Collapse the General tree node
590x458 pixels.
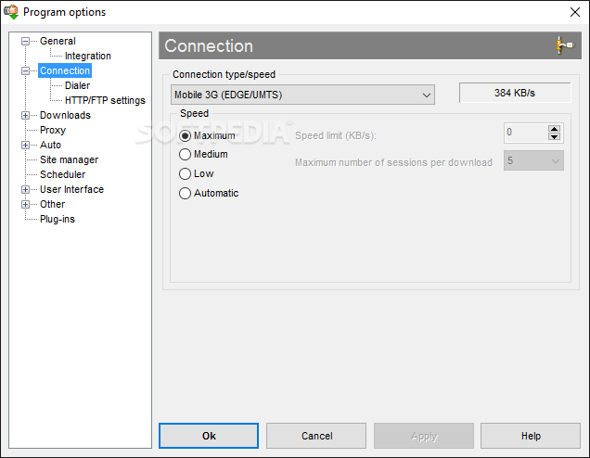coord(26,41)
